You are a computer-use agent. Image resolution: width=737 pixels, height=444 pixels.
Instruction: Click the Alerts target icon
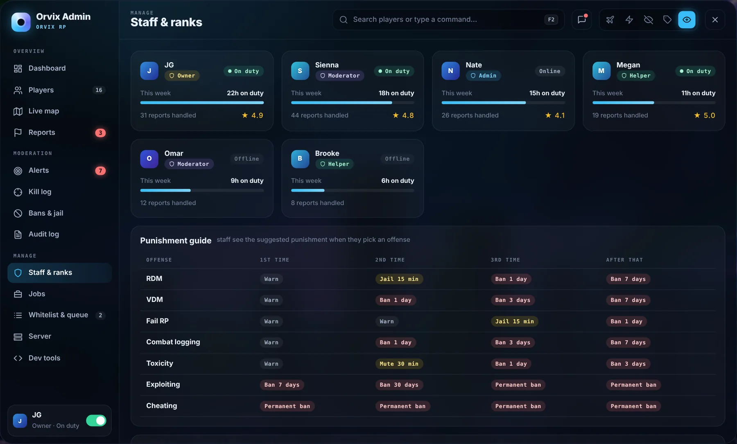[x=18, y=171]
